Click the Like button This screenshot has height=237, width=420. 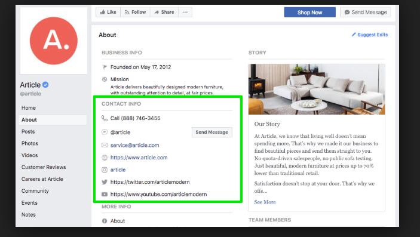[x=108, y=12]
